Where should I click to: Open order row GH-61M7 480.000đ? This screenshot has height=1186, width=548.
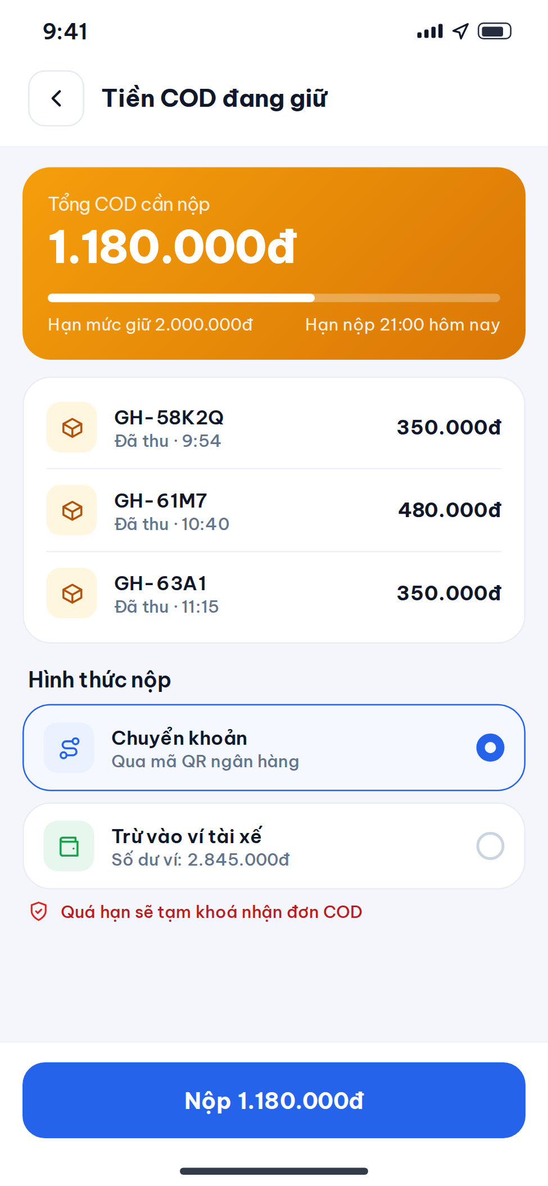coord(274,510)
